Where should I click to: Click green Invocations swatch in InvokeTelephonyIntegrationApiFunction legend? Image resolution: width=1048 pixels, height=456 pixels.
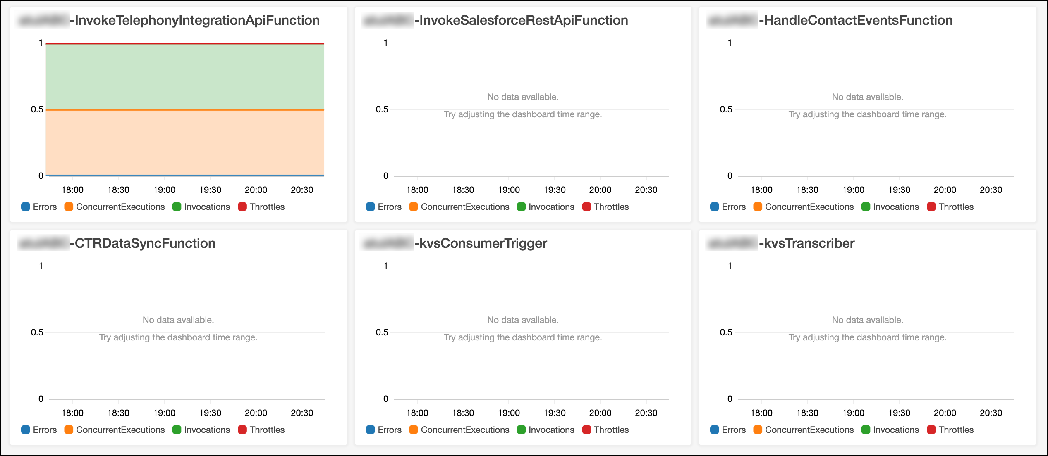pos(177,207)
